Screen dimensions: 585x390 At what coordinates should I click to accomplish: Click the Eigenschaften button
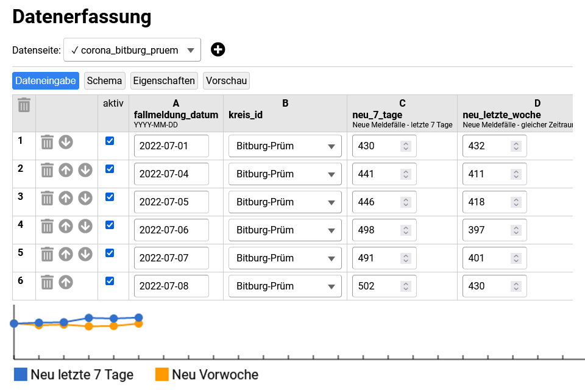(164, 80)
